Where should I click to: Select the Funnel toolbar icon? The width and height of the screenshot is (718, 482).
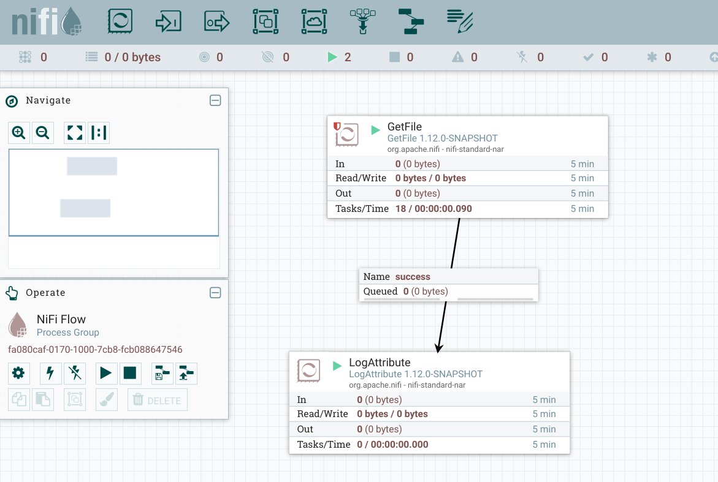click(x=362, y=21)
